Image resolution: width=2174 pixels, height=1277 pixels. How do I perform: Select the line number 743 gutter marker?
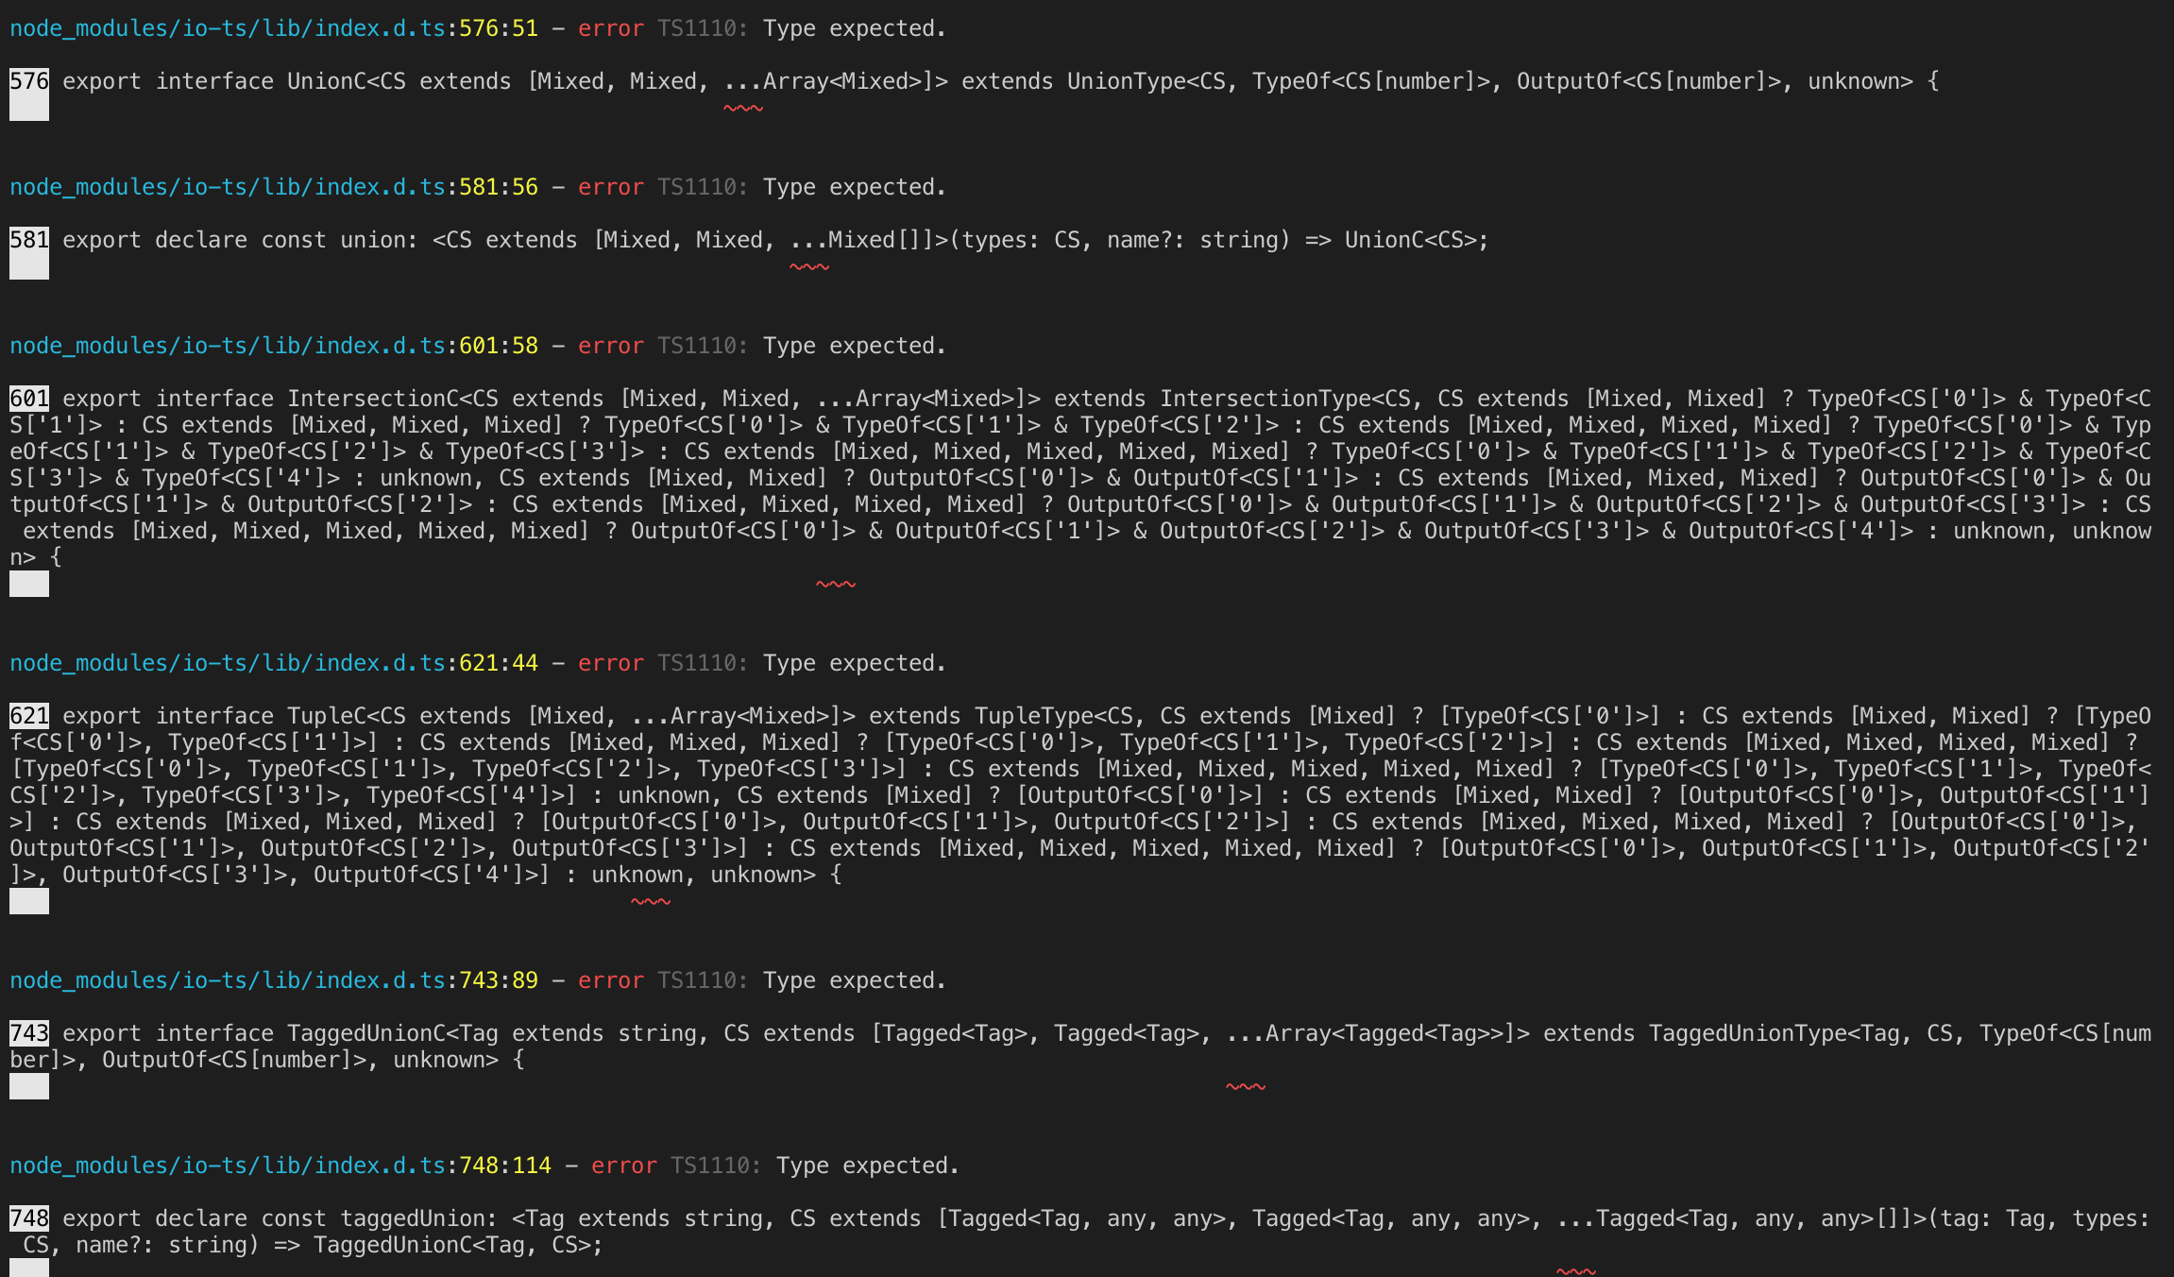[27, 1032]
